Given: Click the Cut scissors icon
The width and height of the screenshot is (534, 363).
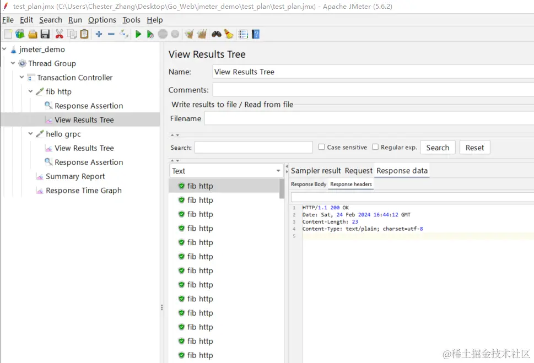Looking at the screenshot, I should point(60,34).
